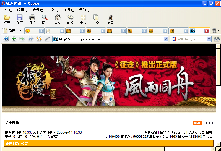The height and width of the screenshot is (151, 221).
Task: Open the 精华区 link
Action: (x=165, y=132)
